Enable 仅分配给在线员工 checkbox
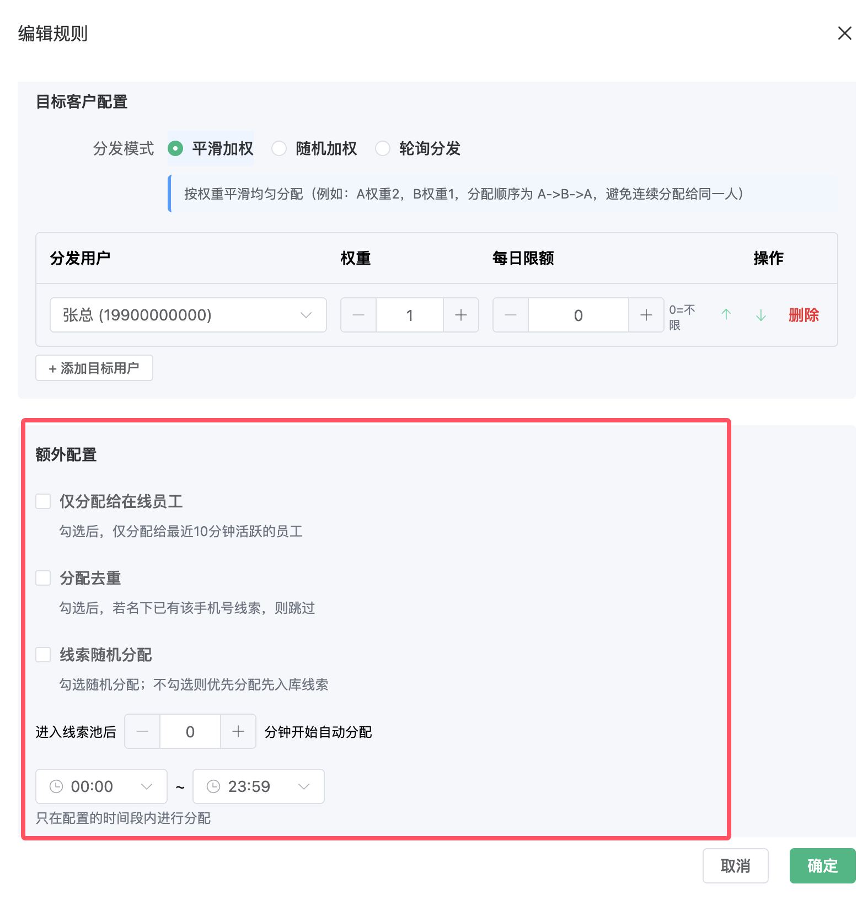 pos(43,501)
